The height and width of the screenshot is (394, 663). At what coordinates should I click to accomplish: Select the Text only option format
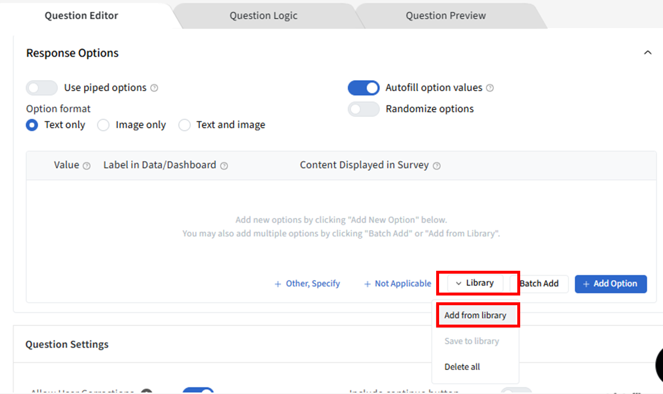click(x=32, y=125)
